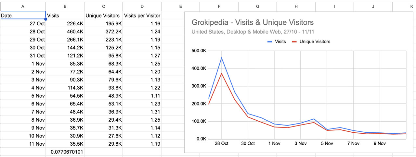Select column B header
This screenshot has height=157, width=416.
point(65,6)
